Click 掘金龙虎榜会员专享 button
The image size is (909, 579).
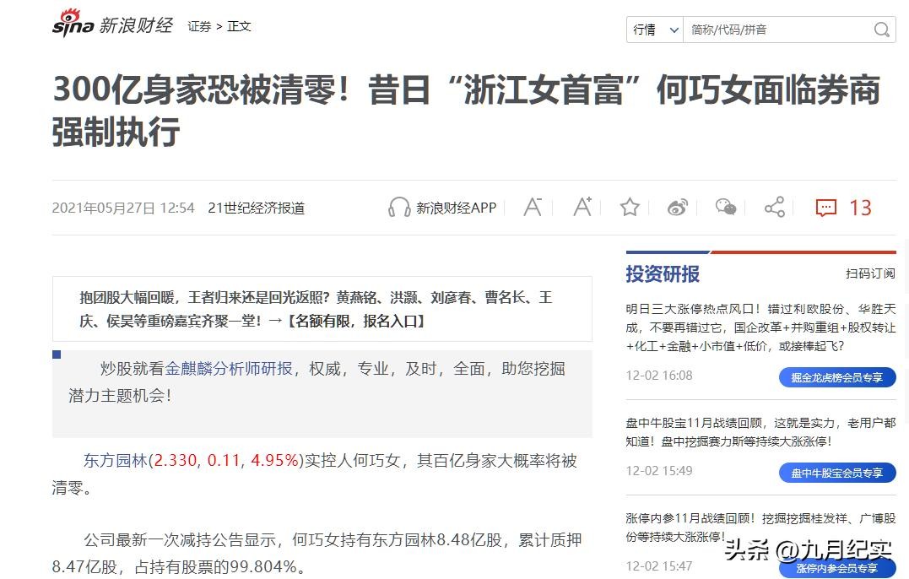point(837,377)
